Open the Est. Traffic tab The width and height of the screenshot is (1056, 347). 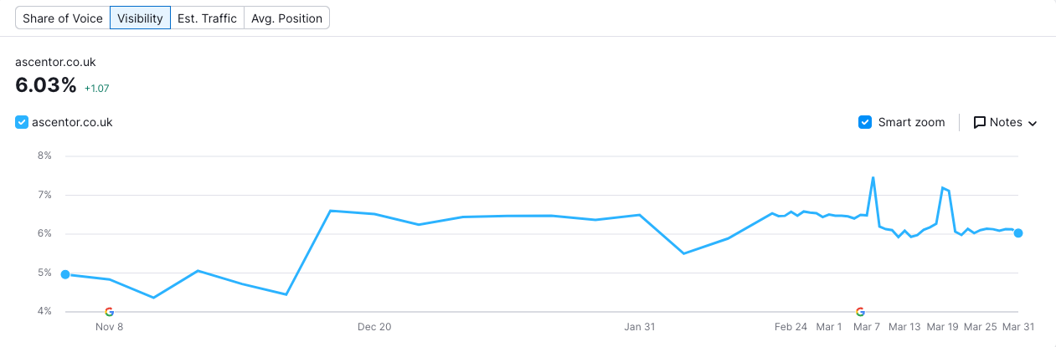click(207, 18)
